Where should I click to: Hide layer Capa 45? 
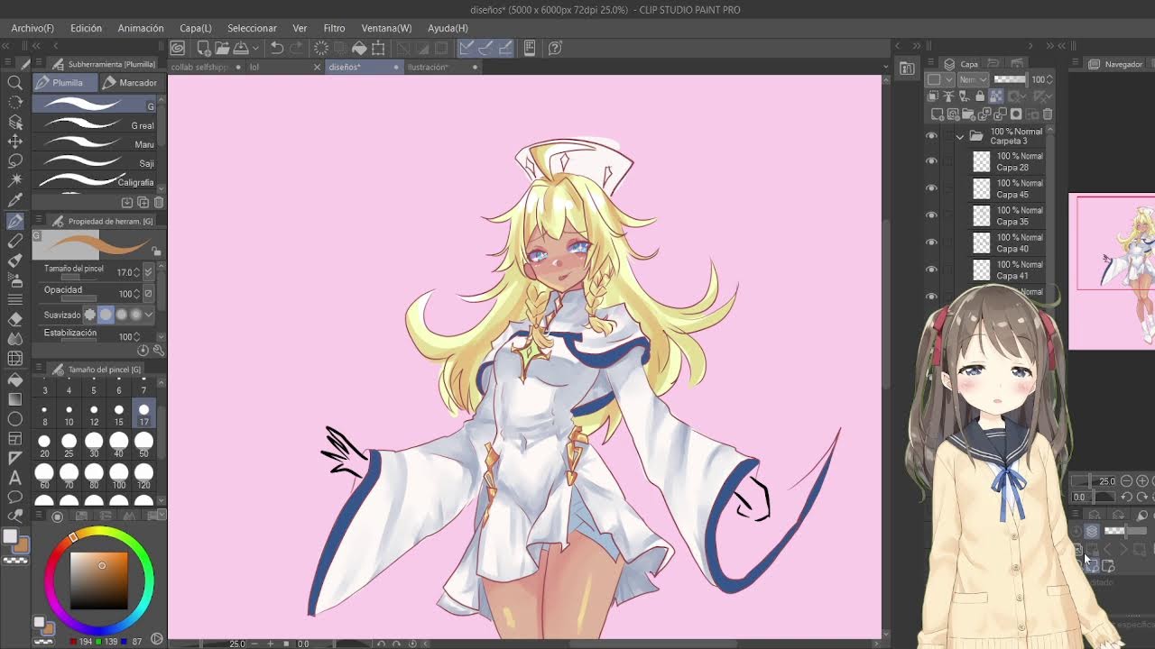coord(931,188)
